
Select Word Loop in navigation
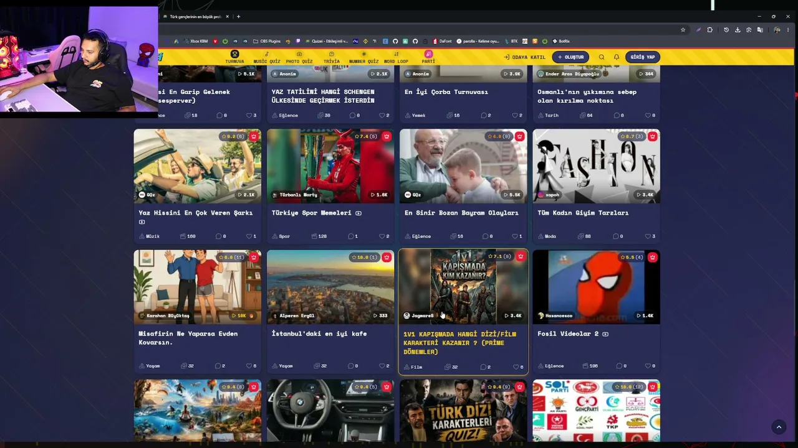pos(396,57)
